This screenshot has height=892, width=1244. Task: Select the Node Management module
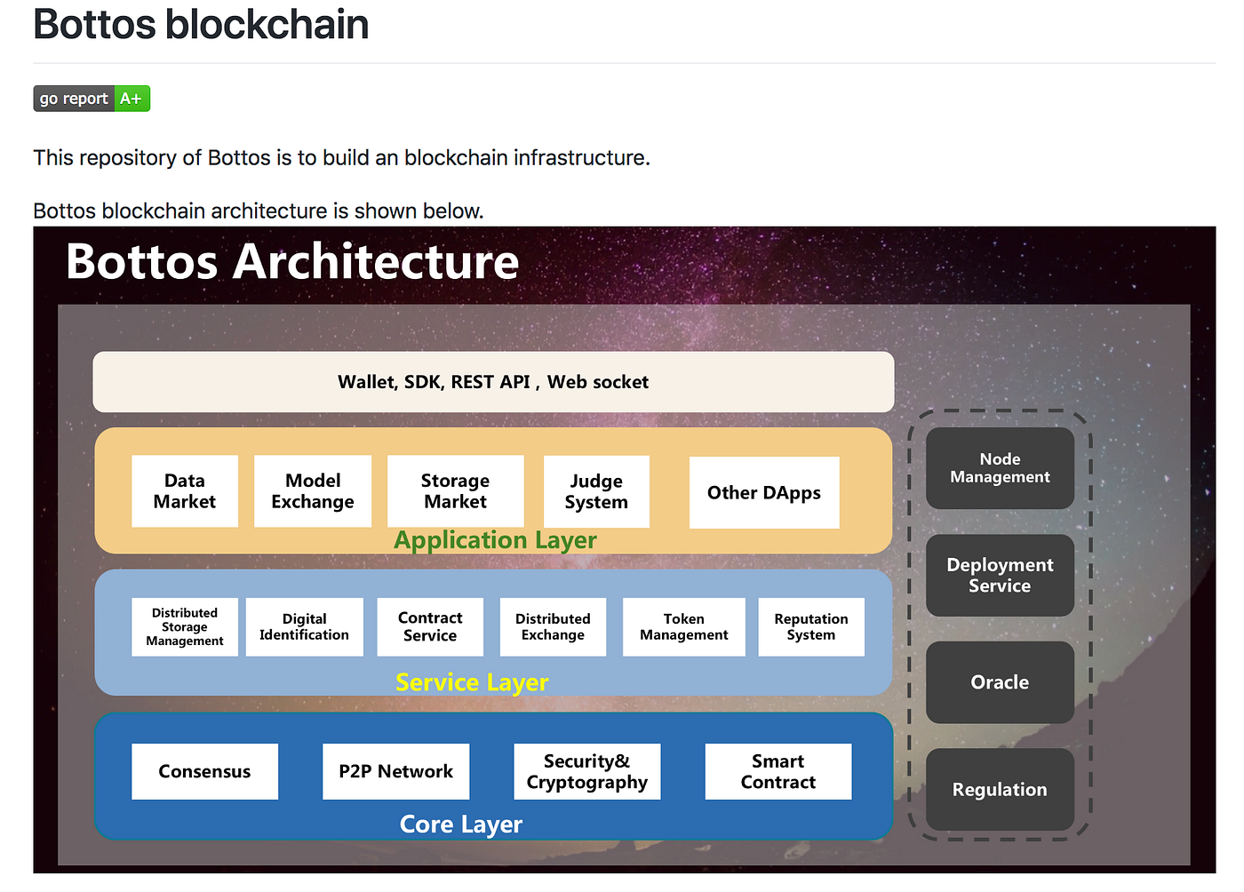coord(1000,468)
